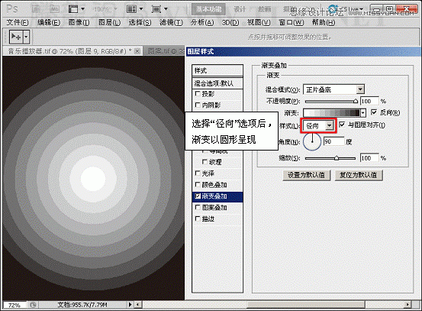
Task: Click the angle value field showing 90
Action: click(333, 141)
